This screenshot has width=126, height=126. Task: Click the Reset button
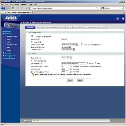pyautogui.click(x=80, y=80)
